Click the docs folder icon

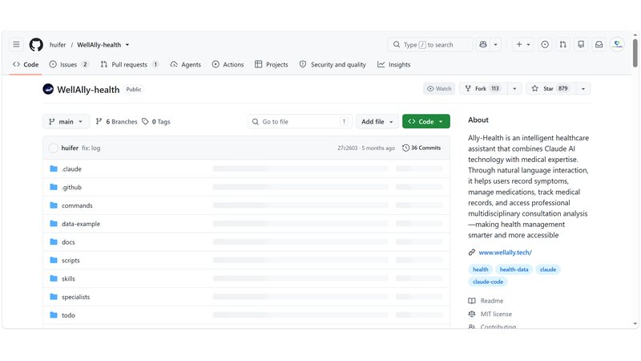[x=54, y=242]
